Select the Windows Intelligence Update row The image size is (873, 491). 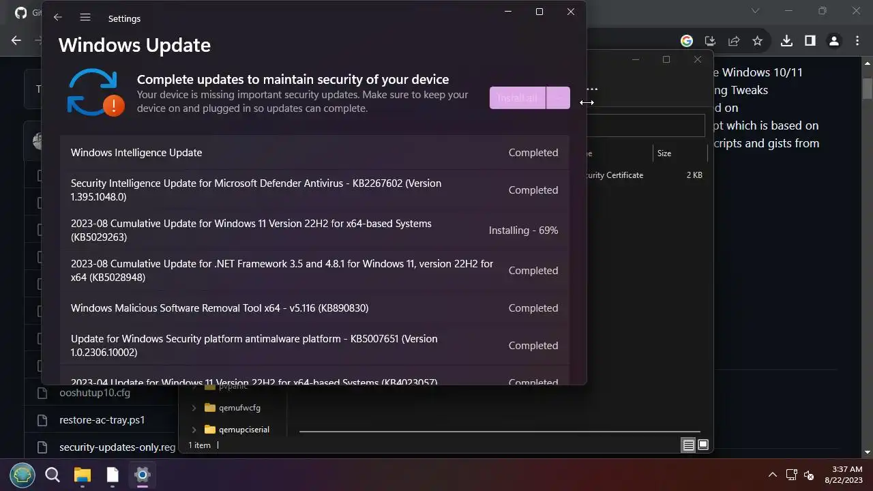[314, 153]
